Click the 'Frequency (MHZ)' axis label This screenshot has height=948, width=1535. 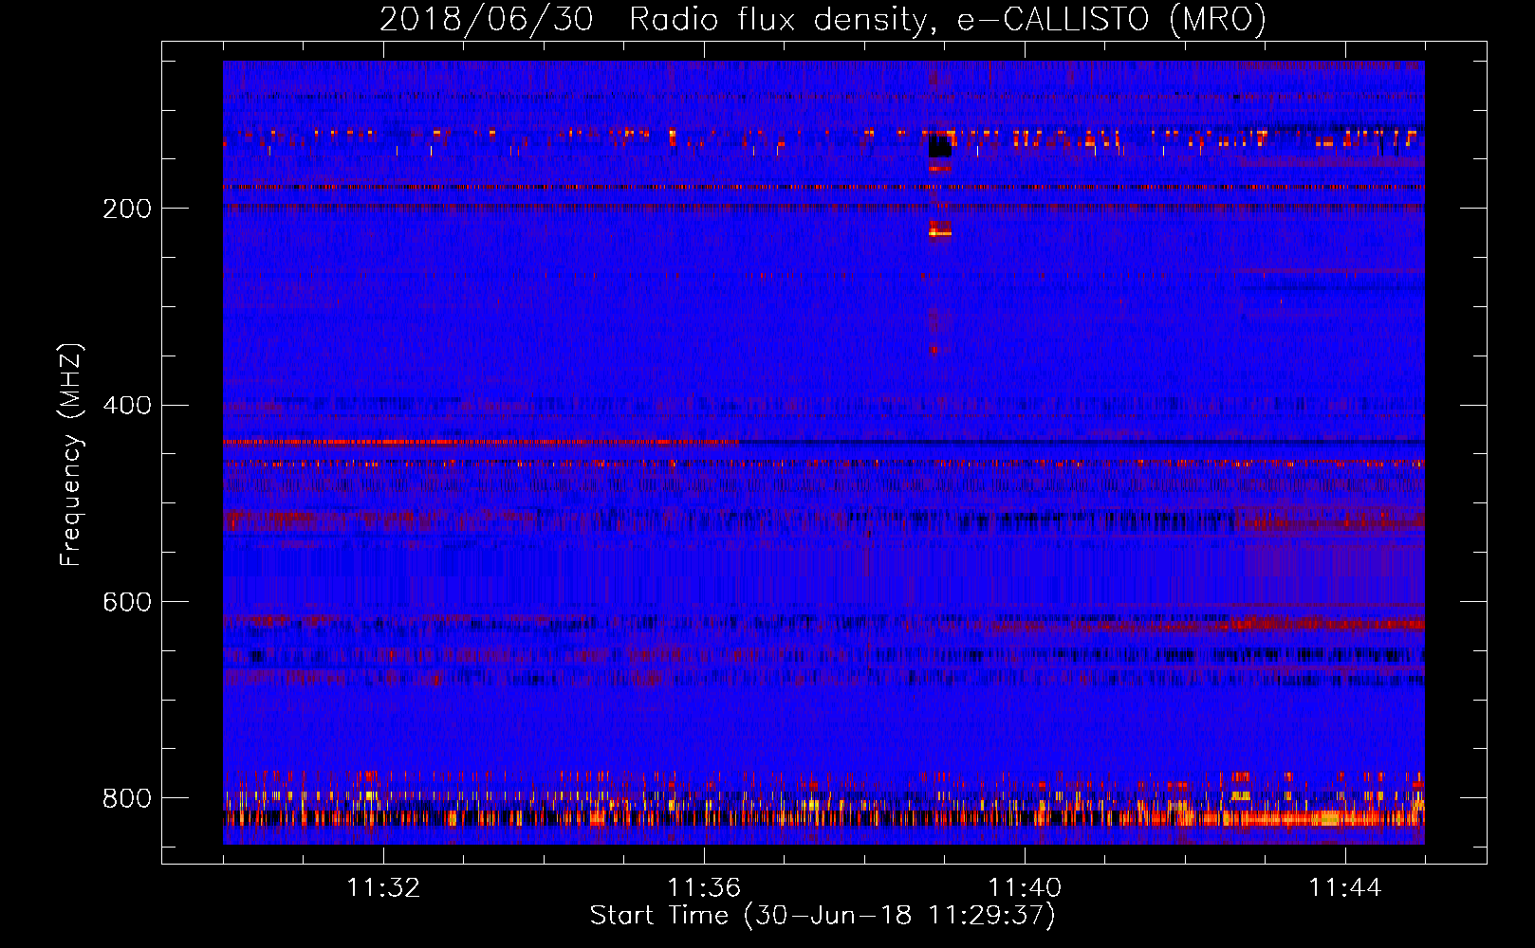[x=70, y=454]
